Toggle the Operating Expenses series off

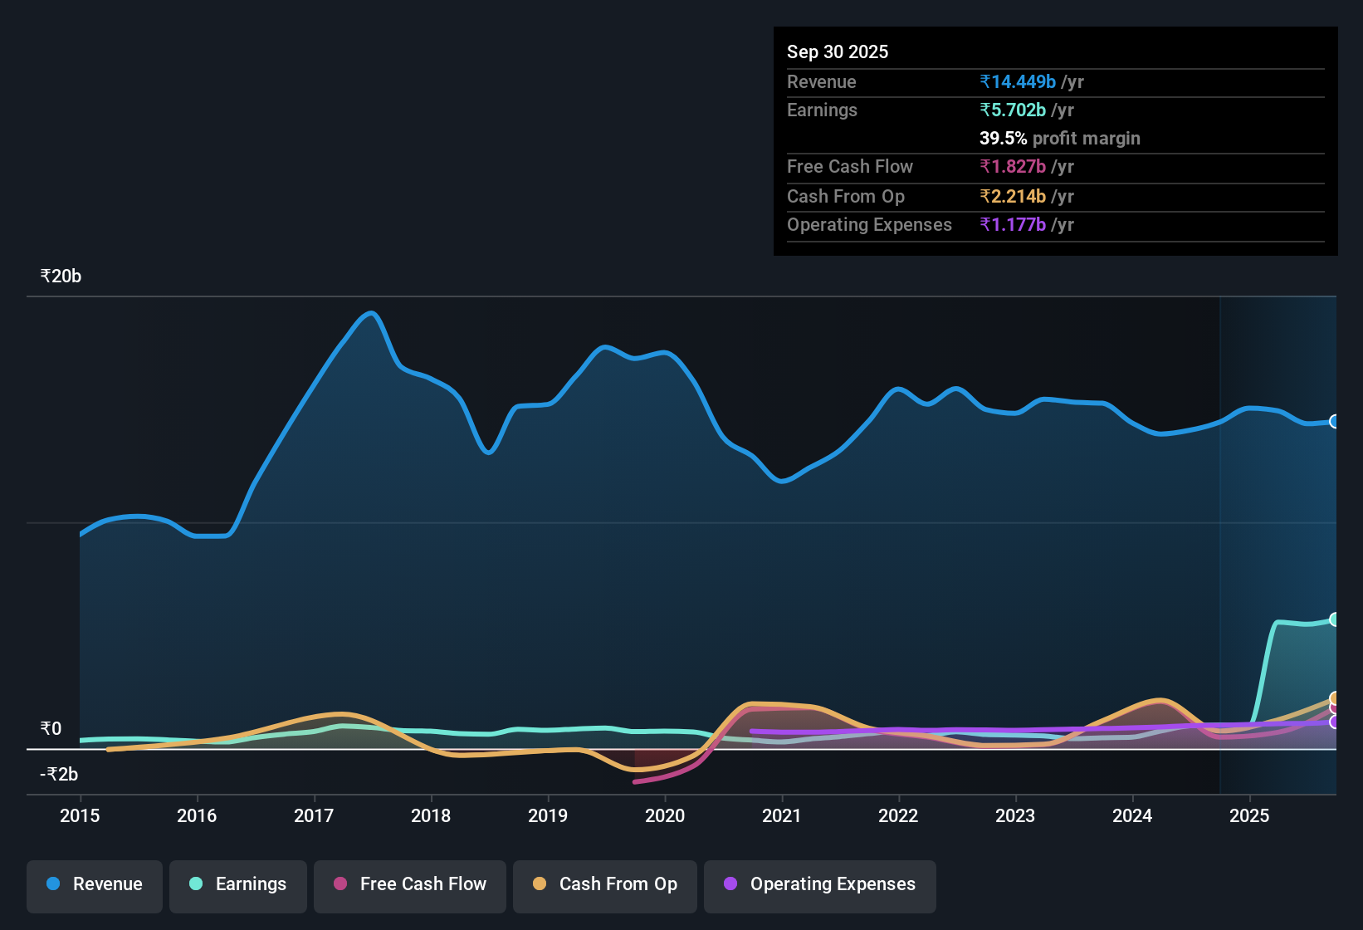click(x=819, y=884)
